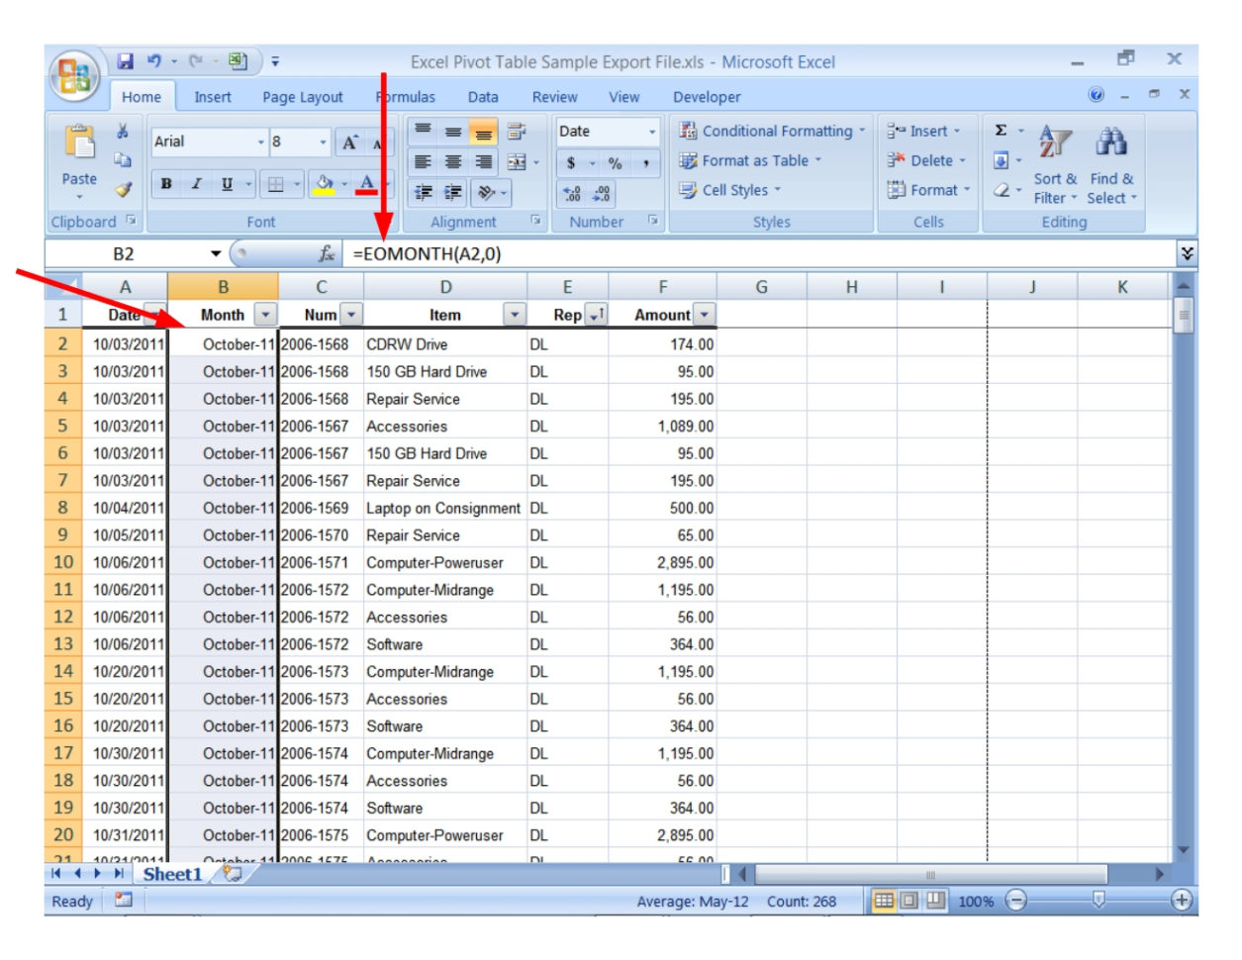Viewport: 1242px width, 960px height.
Task: Click the AutoSum sigma icon
Action: (1001, 131)
